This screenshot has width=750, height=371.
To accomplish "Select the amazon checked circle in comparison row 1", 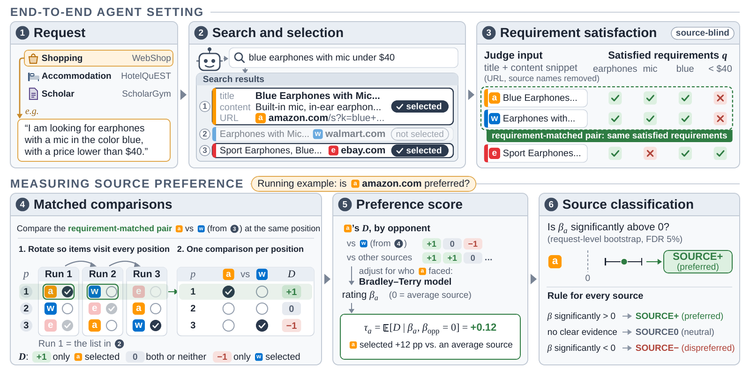I will click(228, 292).
